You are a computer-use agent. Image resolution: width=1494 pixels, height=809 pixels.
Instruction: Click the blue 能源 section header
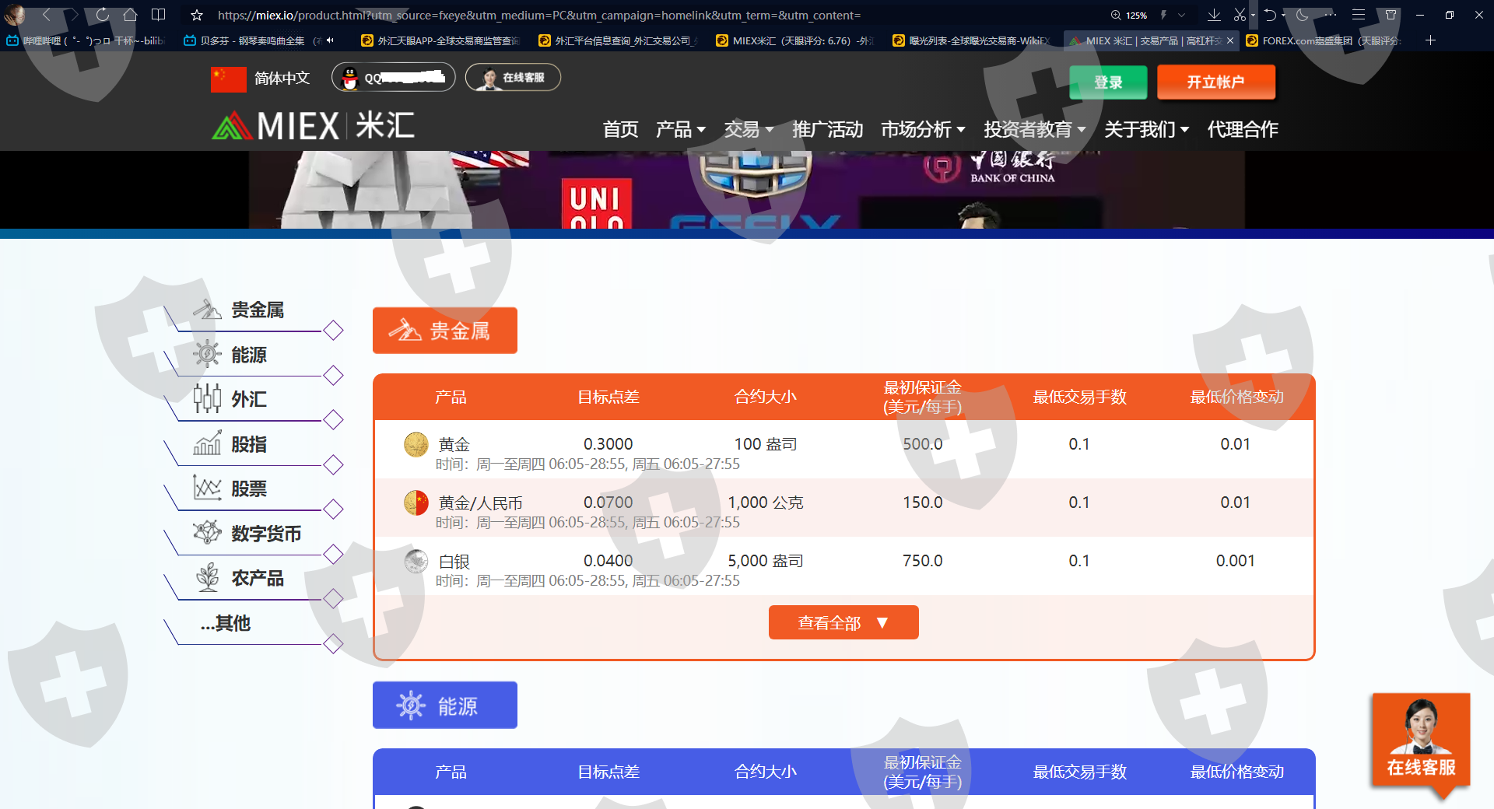pos(445,706)
